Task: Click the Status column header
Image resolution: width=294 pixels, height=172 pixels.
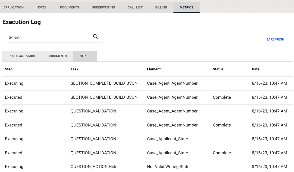Action: (218, 69)
